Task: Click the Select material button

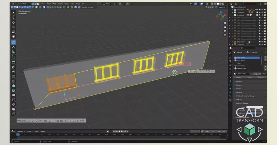Action: pyautogui.click(x=250, y=77)
